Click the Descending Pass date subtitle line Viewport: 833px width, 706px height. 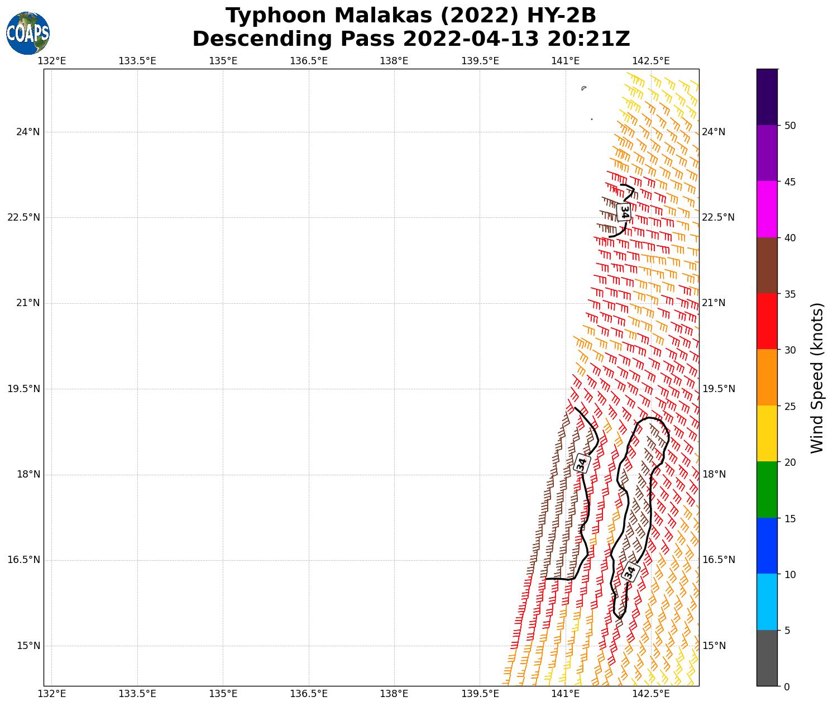click(x=411, y=39)
